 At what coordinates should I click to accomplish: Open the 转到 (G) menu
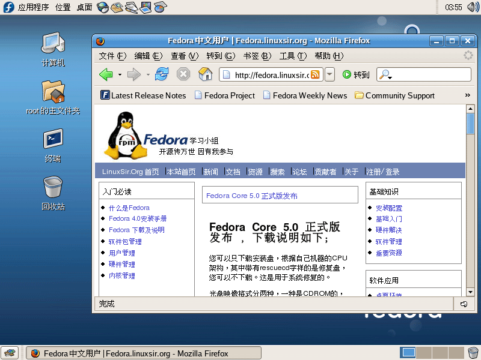[x=221, y=56]
